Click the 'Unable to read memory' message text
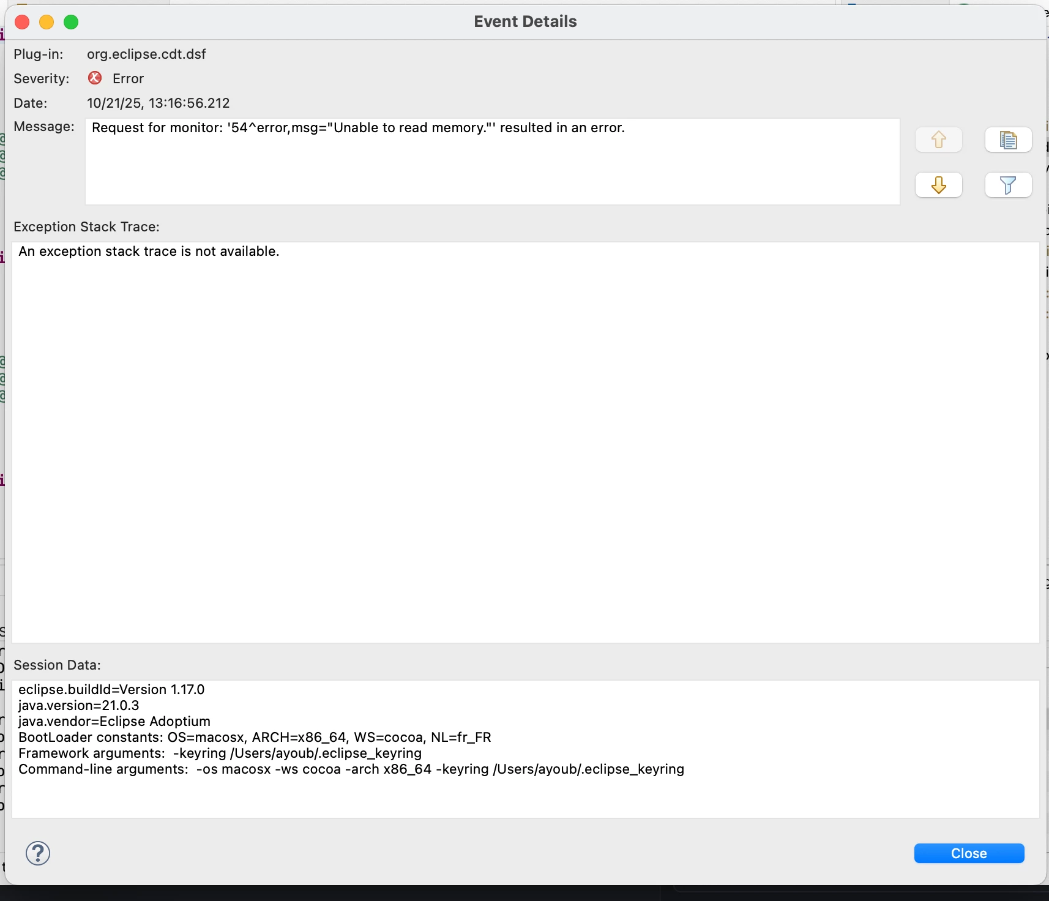1049x901 pixels. click(358, 128)
